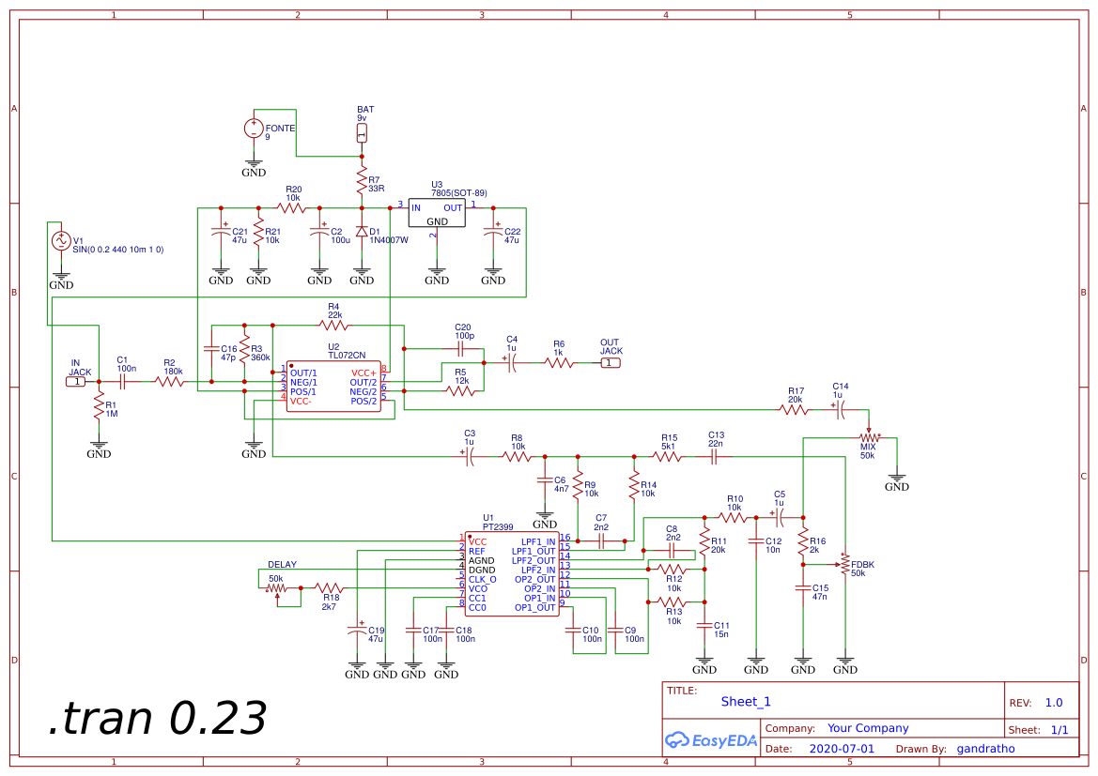
Task: Select capacitor C2 100u
Action: pos(319,232)
